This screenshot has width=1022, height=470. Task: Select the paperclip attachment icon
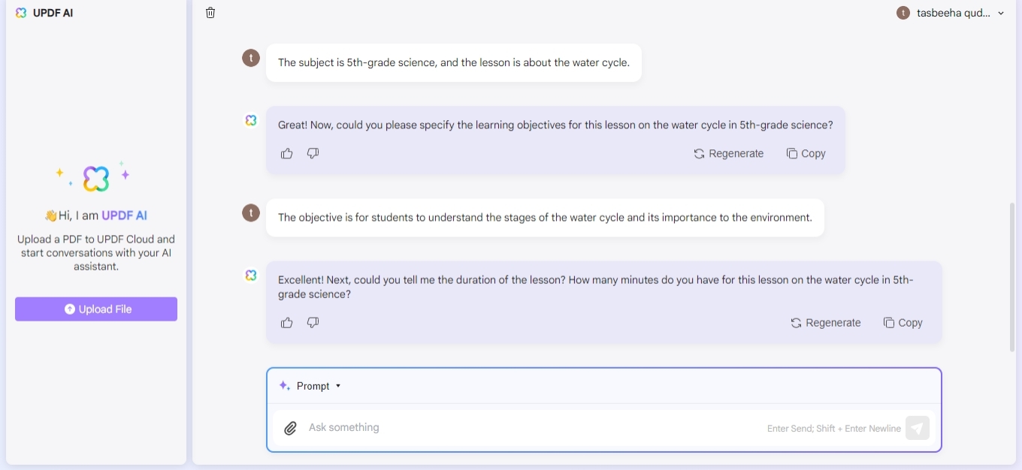click(291, 427)
